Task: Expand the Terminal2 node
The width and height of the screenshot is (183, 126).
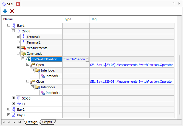Action: click(18, 42)
